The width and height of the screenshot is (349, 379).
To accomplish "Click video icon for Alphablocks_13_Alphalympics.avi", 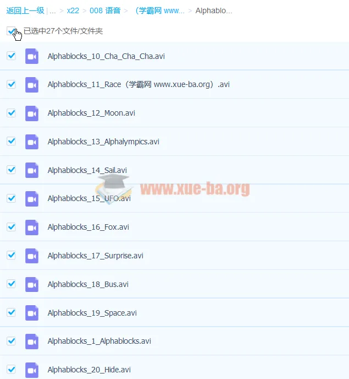I will (x=32, y=142).
